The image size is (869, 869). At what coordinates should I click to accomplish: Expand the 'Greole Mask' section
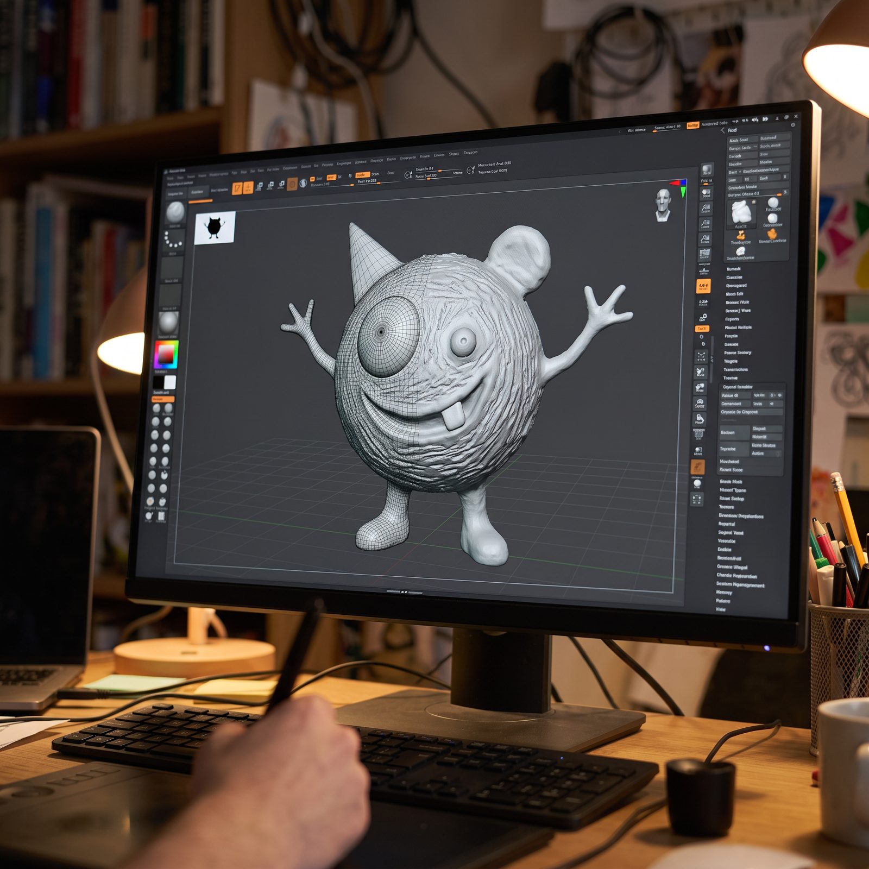click(731, 481)
